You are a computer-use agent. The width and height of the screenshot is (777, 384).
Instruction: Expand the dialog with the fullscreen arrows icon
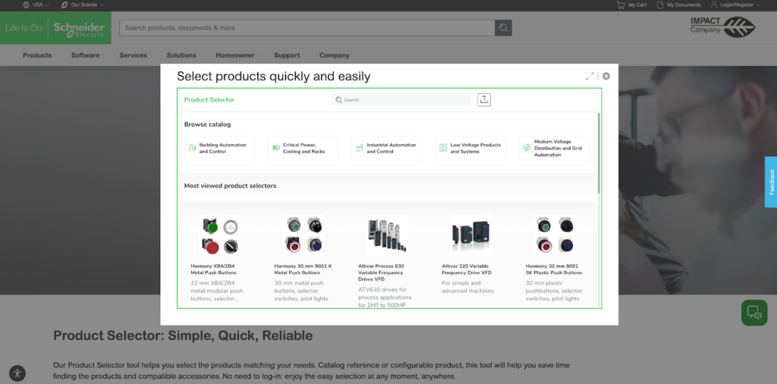pos(590,77)
